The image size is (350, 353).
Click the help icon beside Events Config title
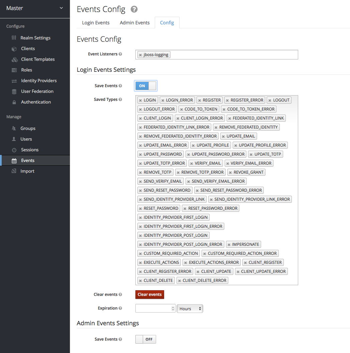134,9
